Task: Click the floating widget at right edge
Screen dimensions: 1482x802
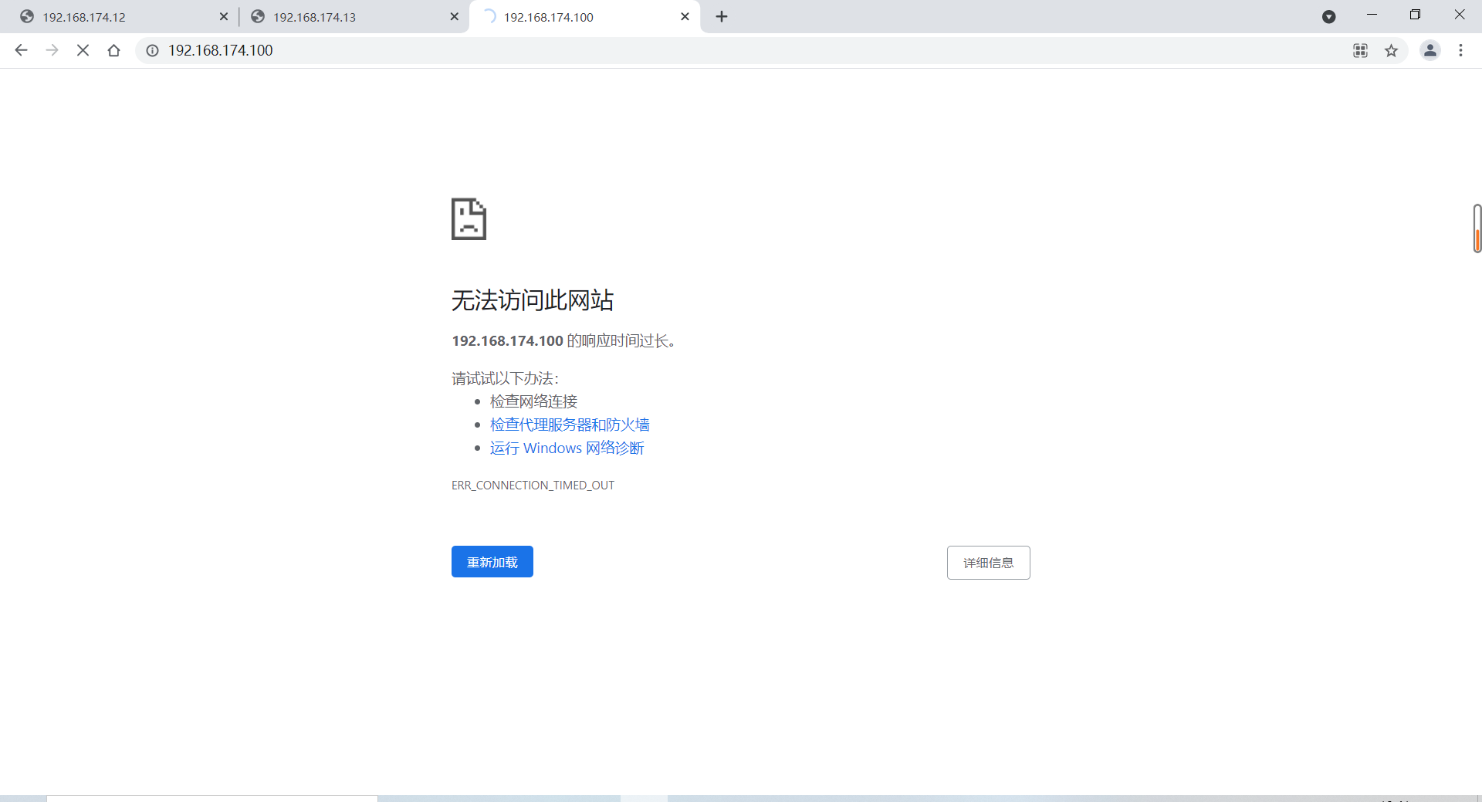Action: [x=1477, y=228]
